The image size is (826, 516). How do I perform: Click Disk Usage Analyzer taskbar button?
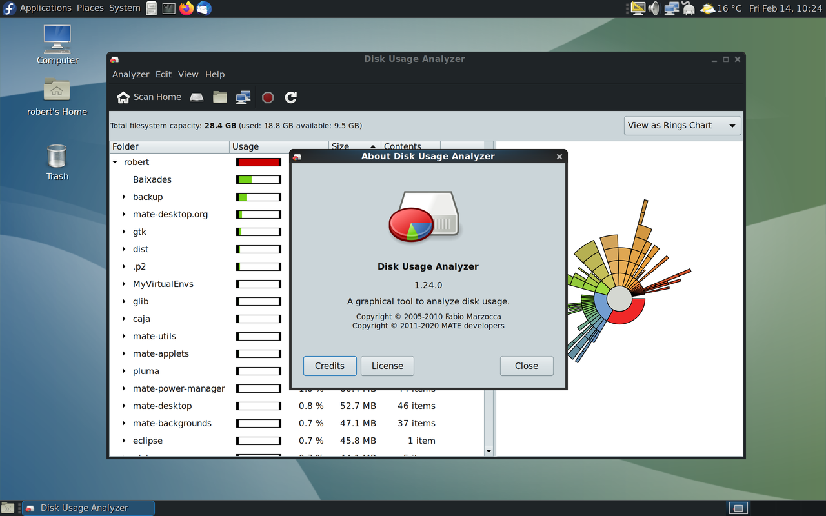click(88, 508)
